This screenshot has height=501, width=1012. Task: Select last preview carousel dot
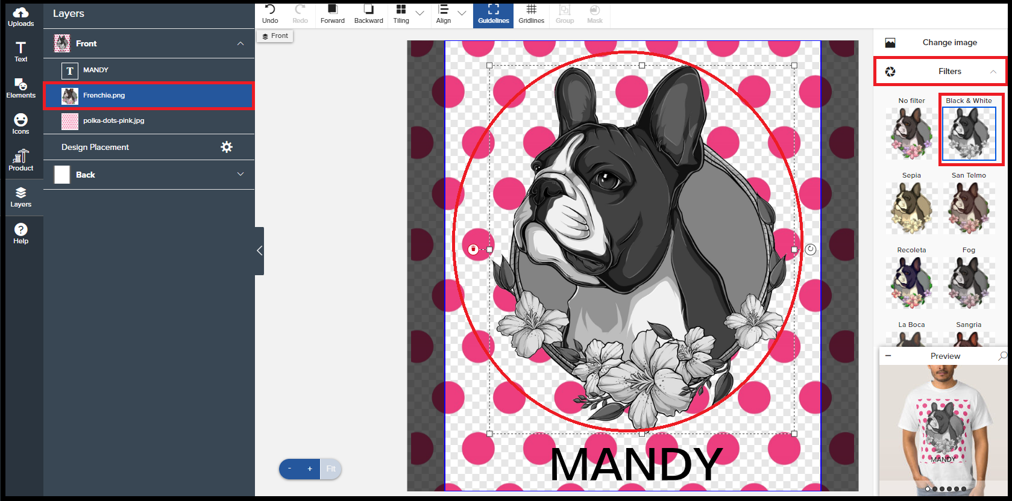[x=964, y=489]
